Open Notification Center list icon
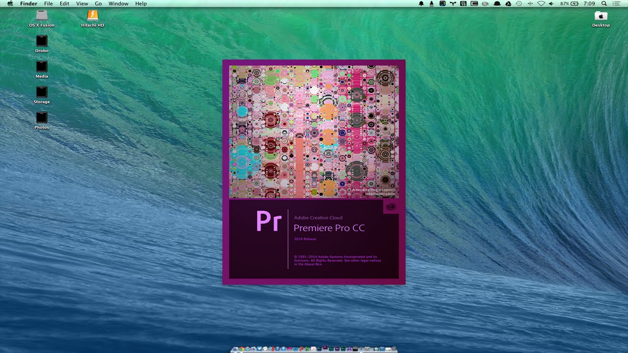 click(617, 3)
